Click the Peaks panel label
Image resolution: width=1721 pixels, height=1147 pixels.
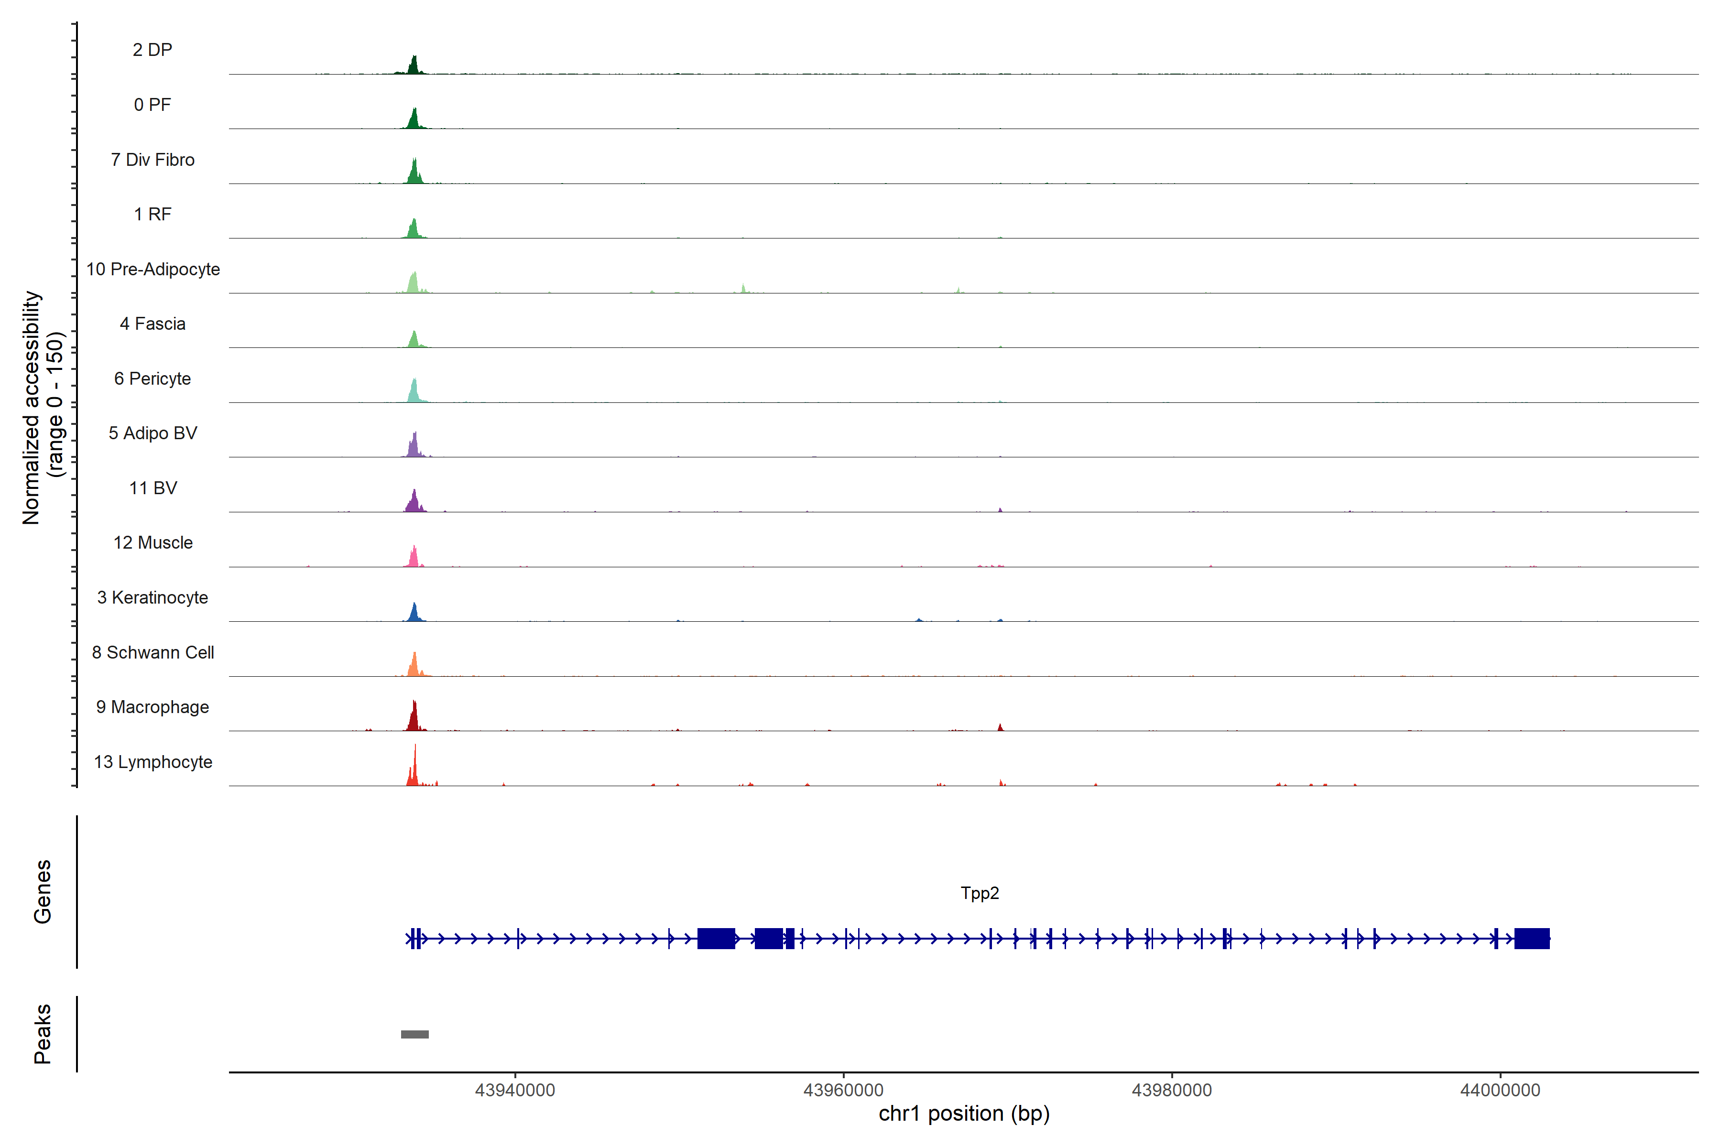43,1034
